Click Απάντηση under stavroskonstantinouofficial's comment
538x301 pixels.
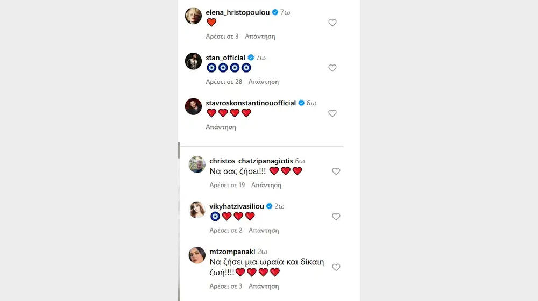[x=221, y=127]
